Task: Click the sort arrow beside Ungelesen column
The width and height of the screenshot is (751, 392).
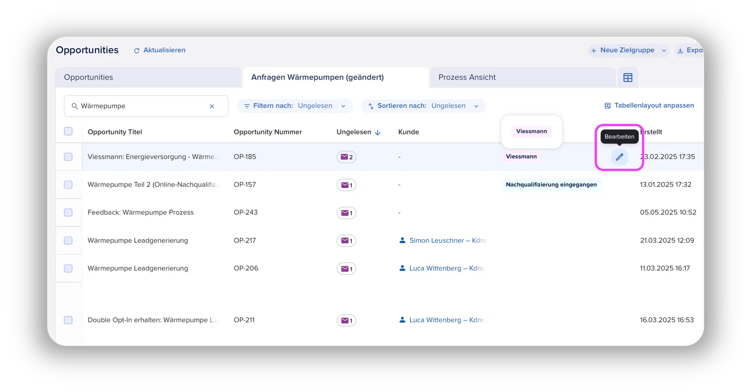Action: click(x=378, y=133)
